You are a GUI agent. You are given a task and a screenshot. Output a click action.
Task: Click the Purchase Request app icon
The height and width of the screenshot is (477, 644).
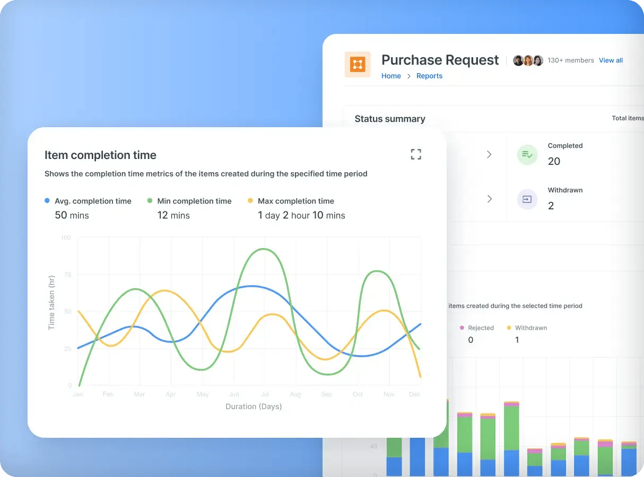pyautogui.click(x=358, y=63)
